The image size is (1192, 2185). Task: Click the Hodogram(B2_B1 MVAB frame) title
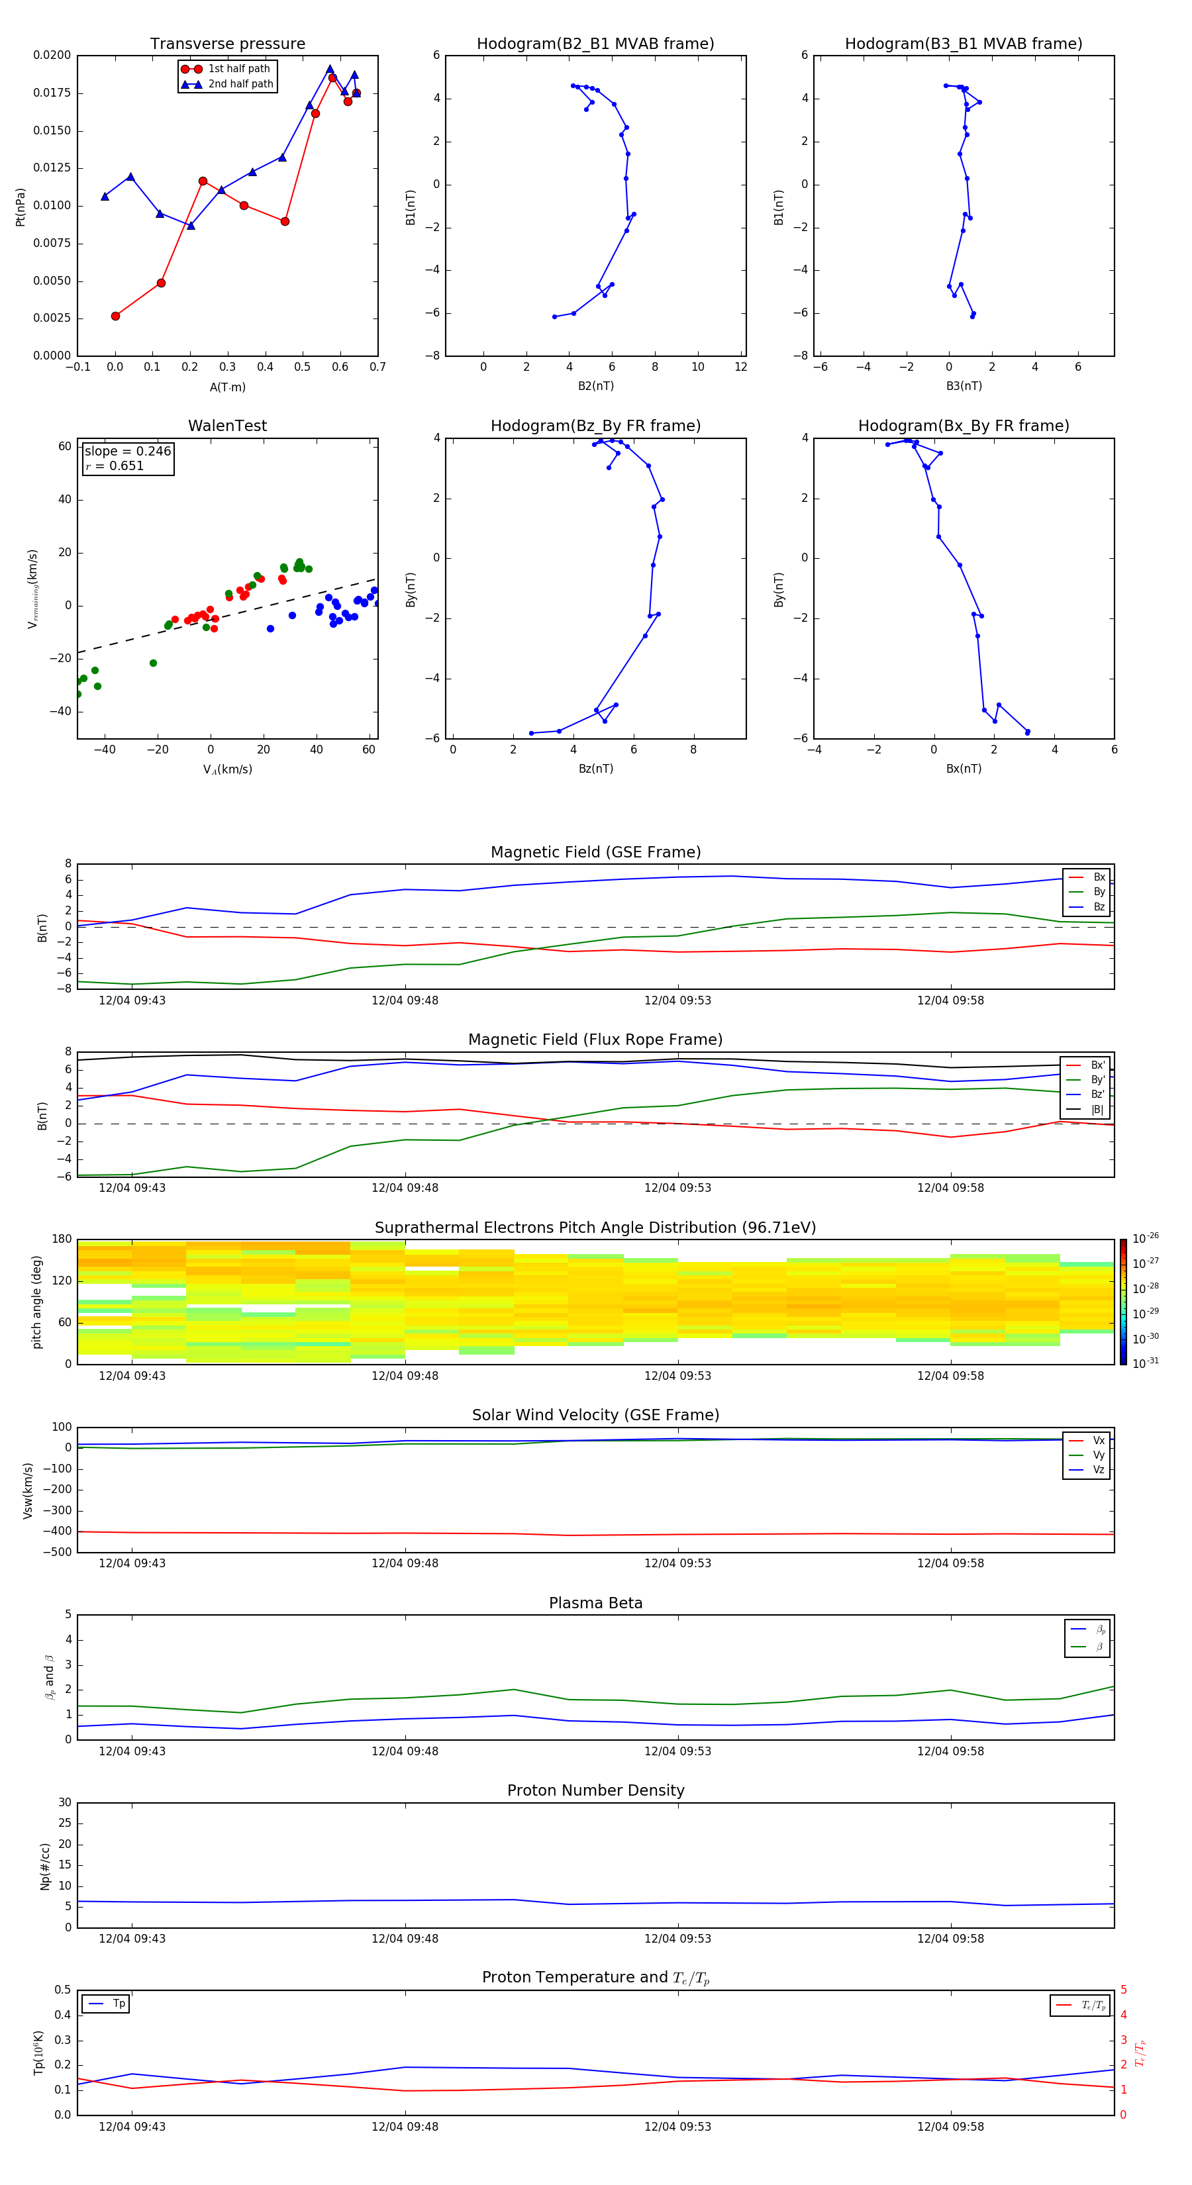595,44
